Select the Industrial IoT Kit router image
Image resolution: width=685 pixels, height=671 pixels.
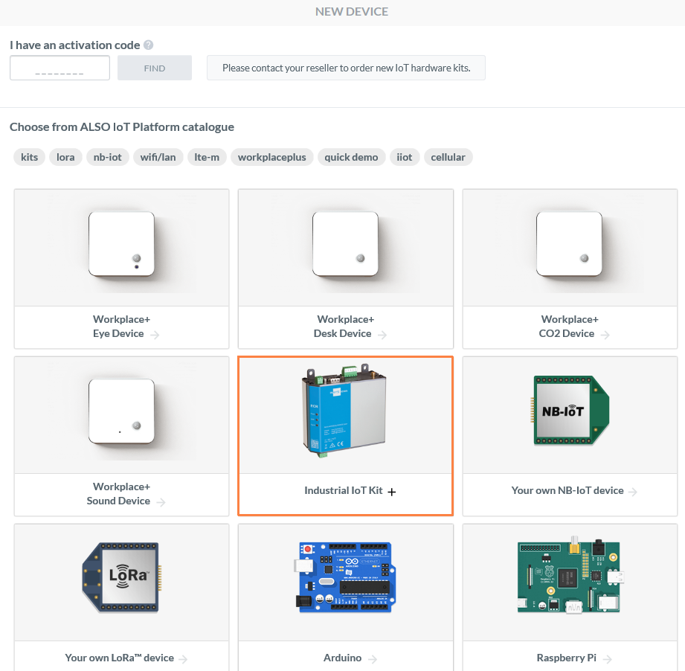(x=344, y=411)
